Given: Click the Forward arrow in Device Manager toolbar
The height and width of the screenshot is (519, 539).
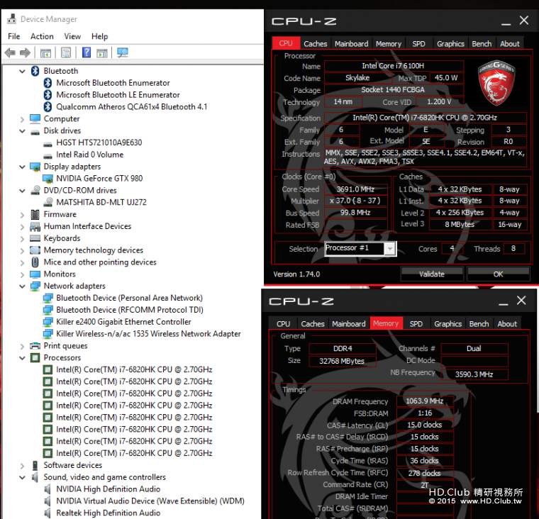Looking at the screenshot, I should pos(25,52).
